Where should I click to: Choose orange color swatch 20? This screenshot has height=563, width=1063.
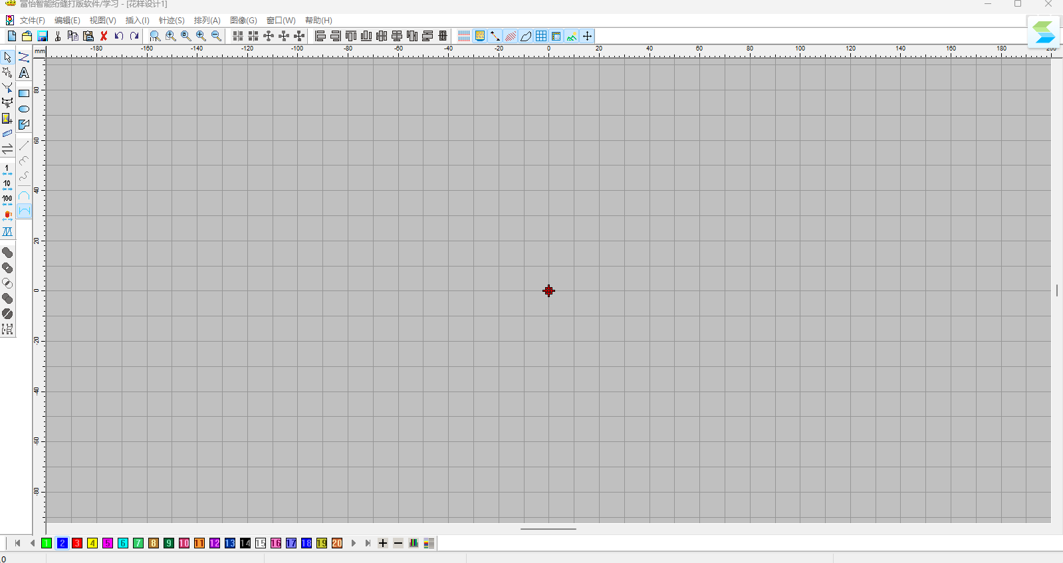pyautogui.click(x=337, y=543)
